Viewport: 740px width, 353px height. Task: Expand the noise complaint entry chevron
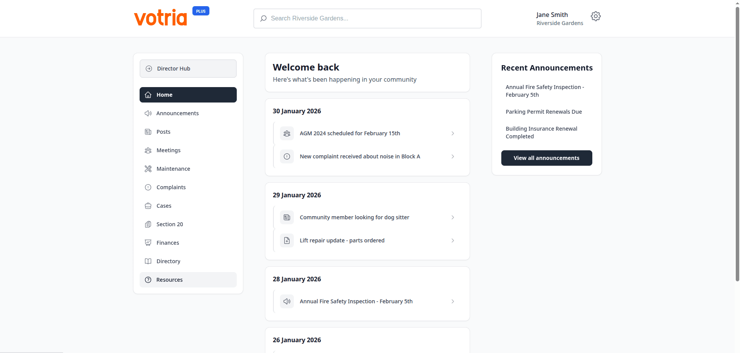[452, 156]
